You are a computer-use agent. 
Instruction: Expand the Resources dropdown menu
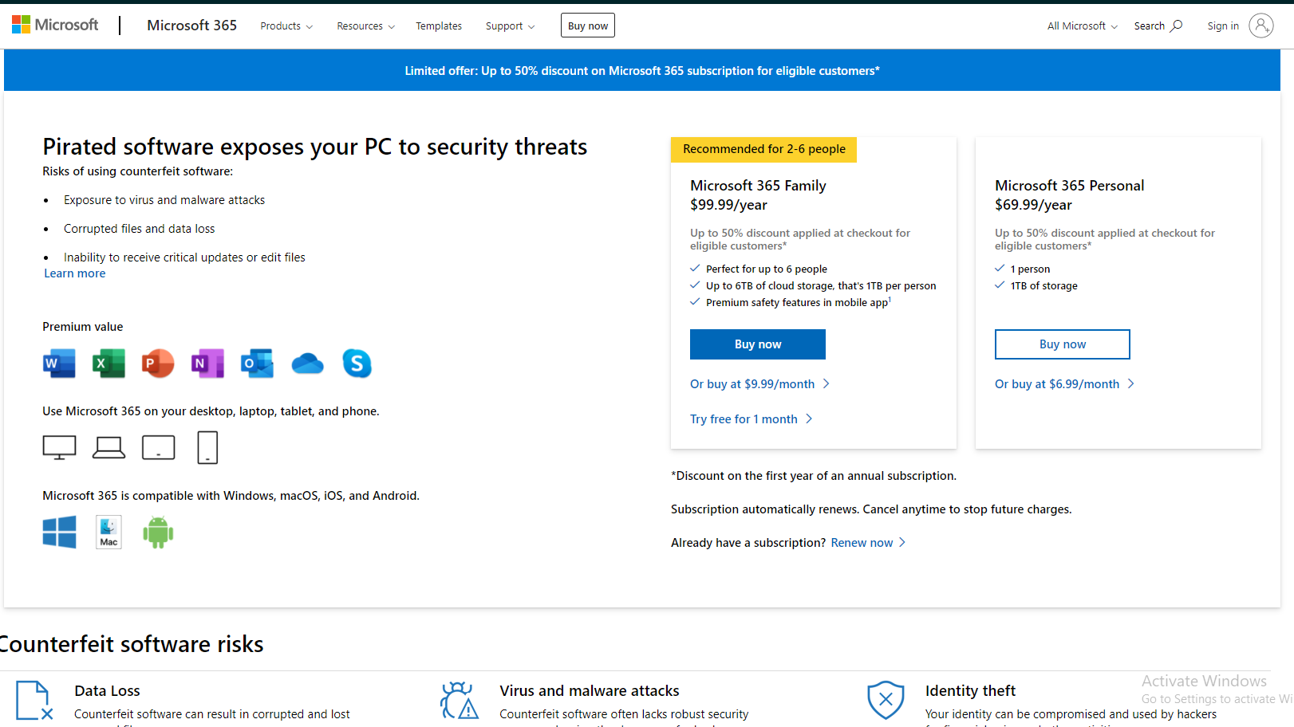365,26
